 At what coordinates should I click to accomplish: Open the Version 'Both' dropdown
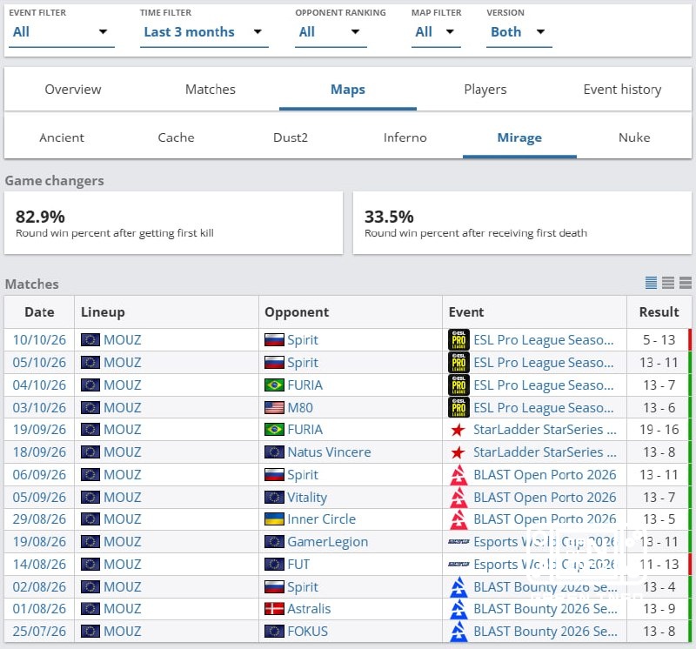[519, 32]
